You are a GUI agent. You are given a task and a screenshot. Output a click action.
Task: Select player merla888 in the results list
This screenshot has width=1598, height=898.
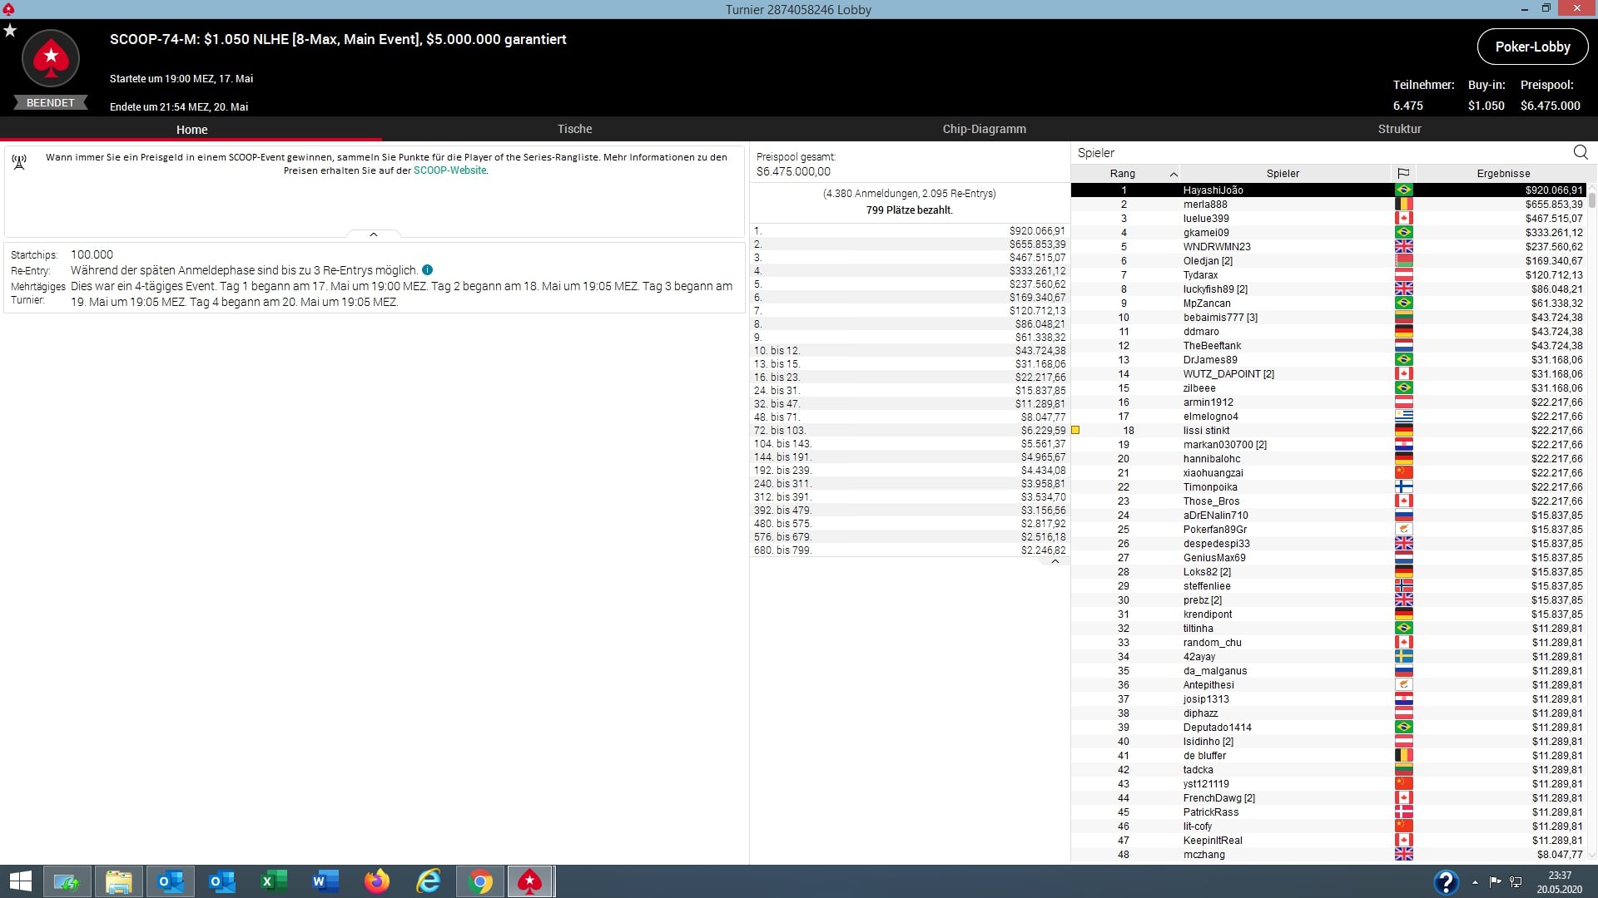point(1204,205)
